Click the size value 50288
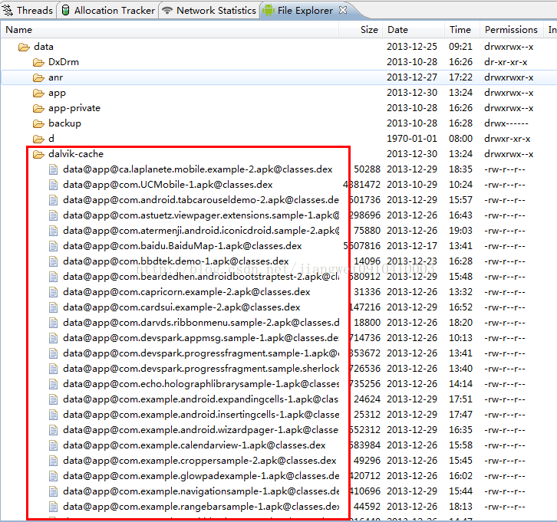Viewport: 557px width, 522px height. pyautogui.click(x=367, y=169)
